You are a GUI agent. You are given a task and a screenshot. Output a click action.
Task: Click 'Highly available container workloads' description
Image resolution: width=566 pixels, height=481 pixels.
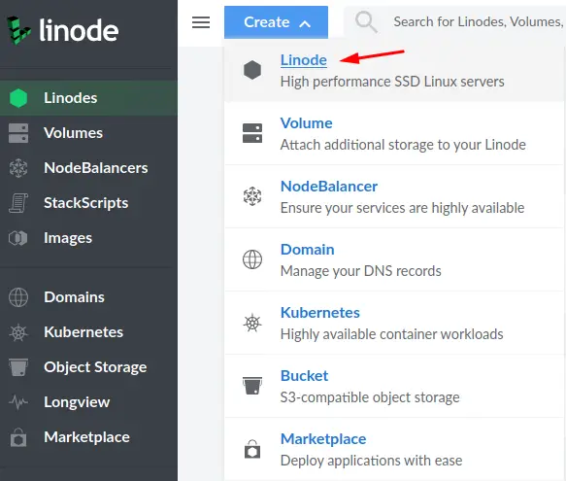click(x=392, y=334)
